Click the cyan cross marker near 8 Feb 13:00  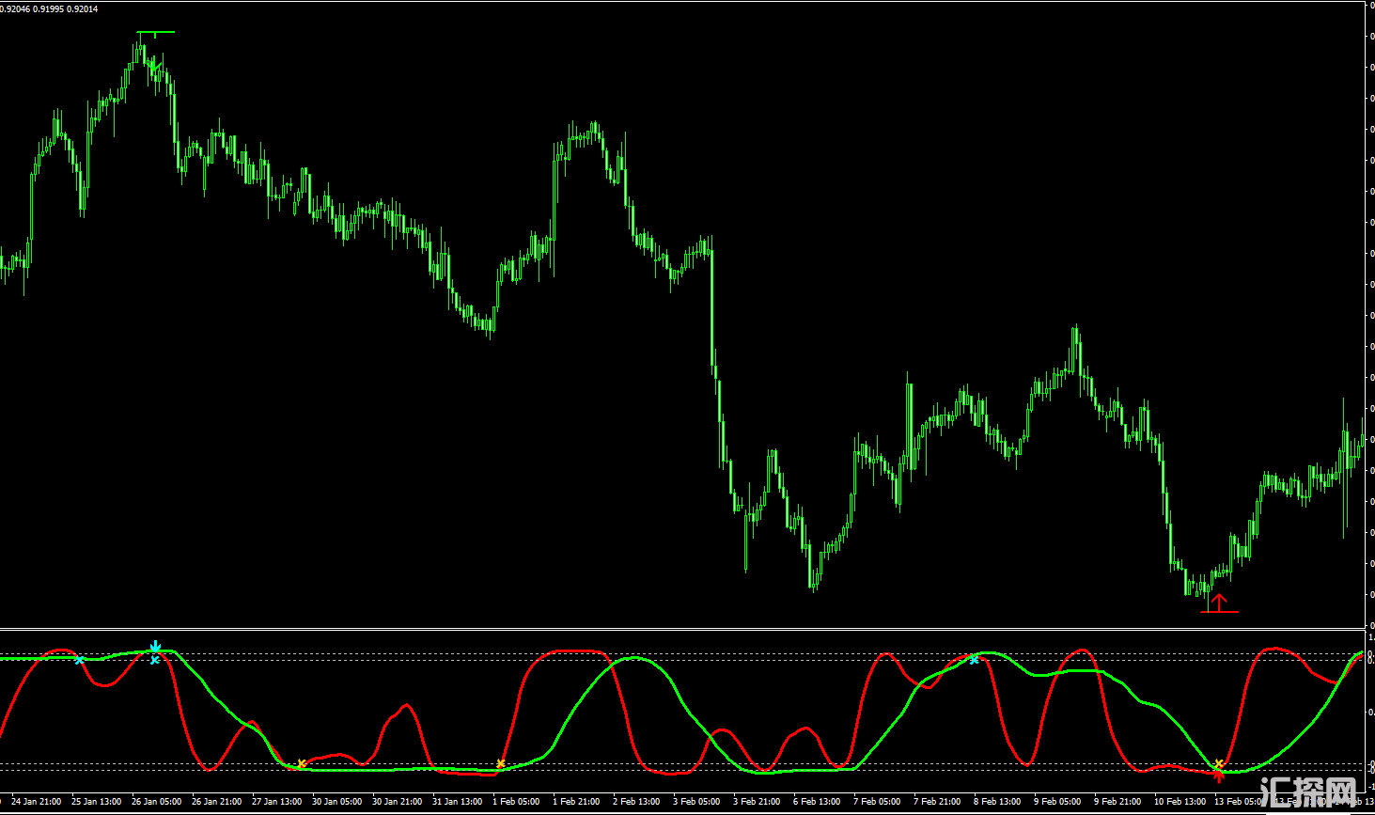[x=974, y=660]
